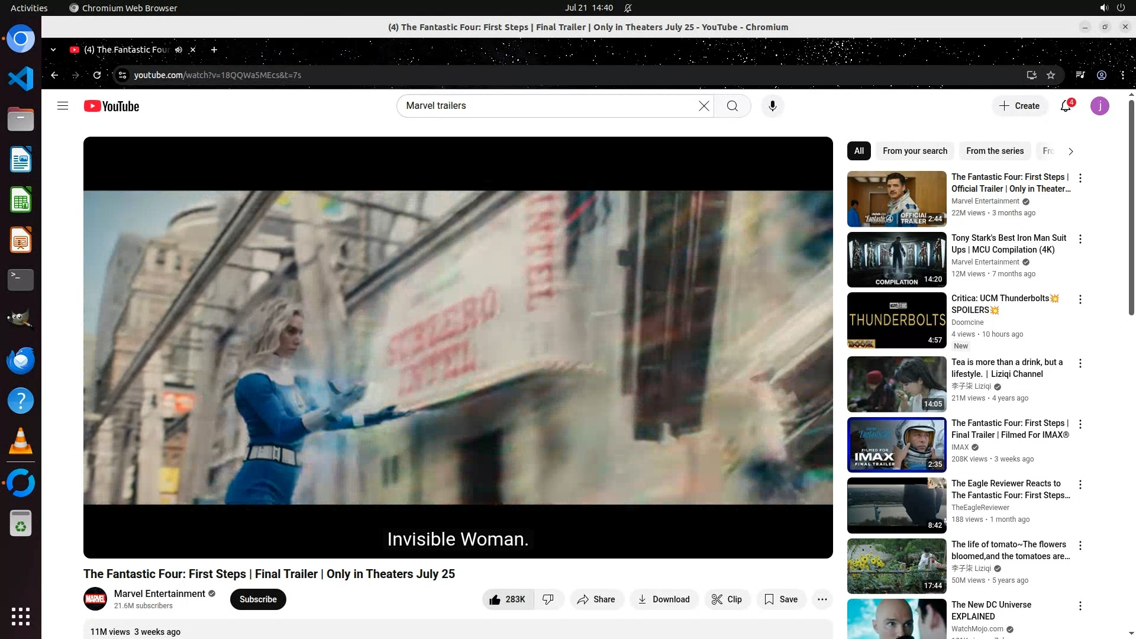
Task: Click the search magnifier button
Action: pyautogui.click(x=732, y=106)
